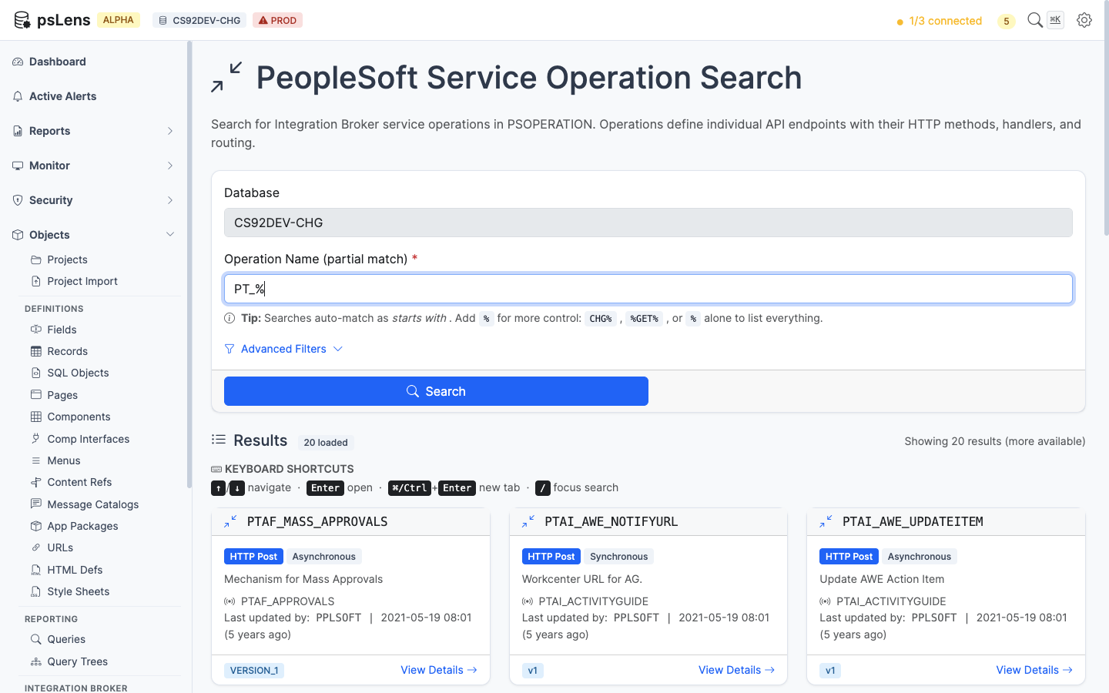
Task: Expand the Reports sidebar section
Action: (x=93, y=131)
